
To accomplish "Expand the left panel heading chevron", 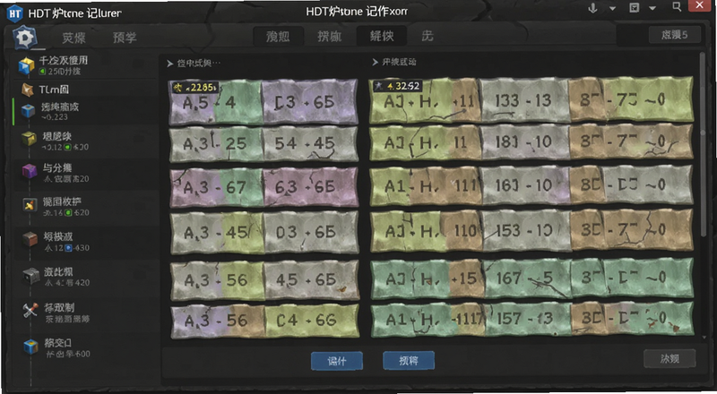I will click(x=170, y=64).
